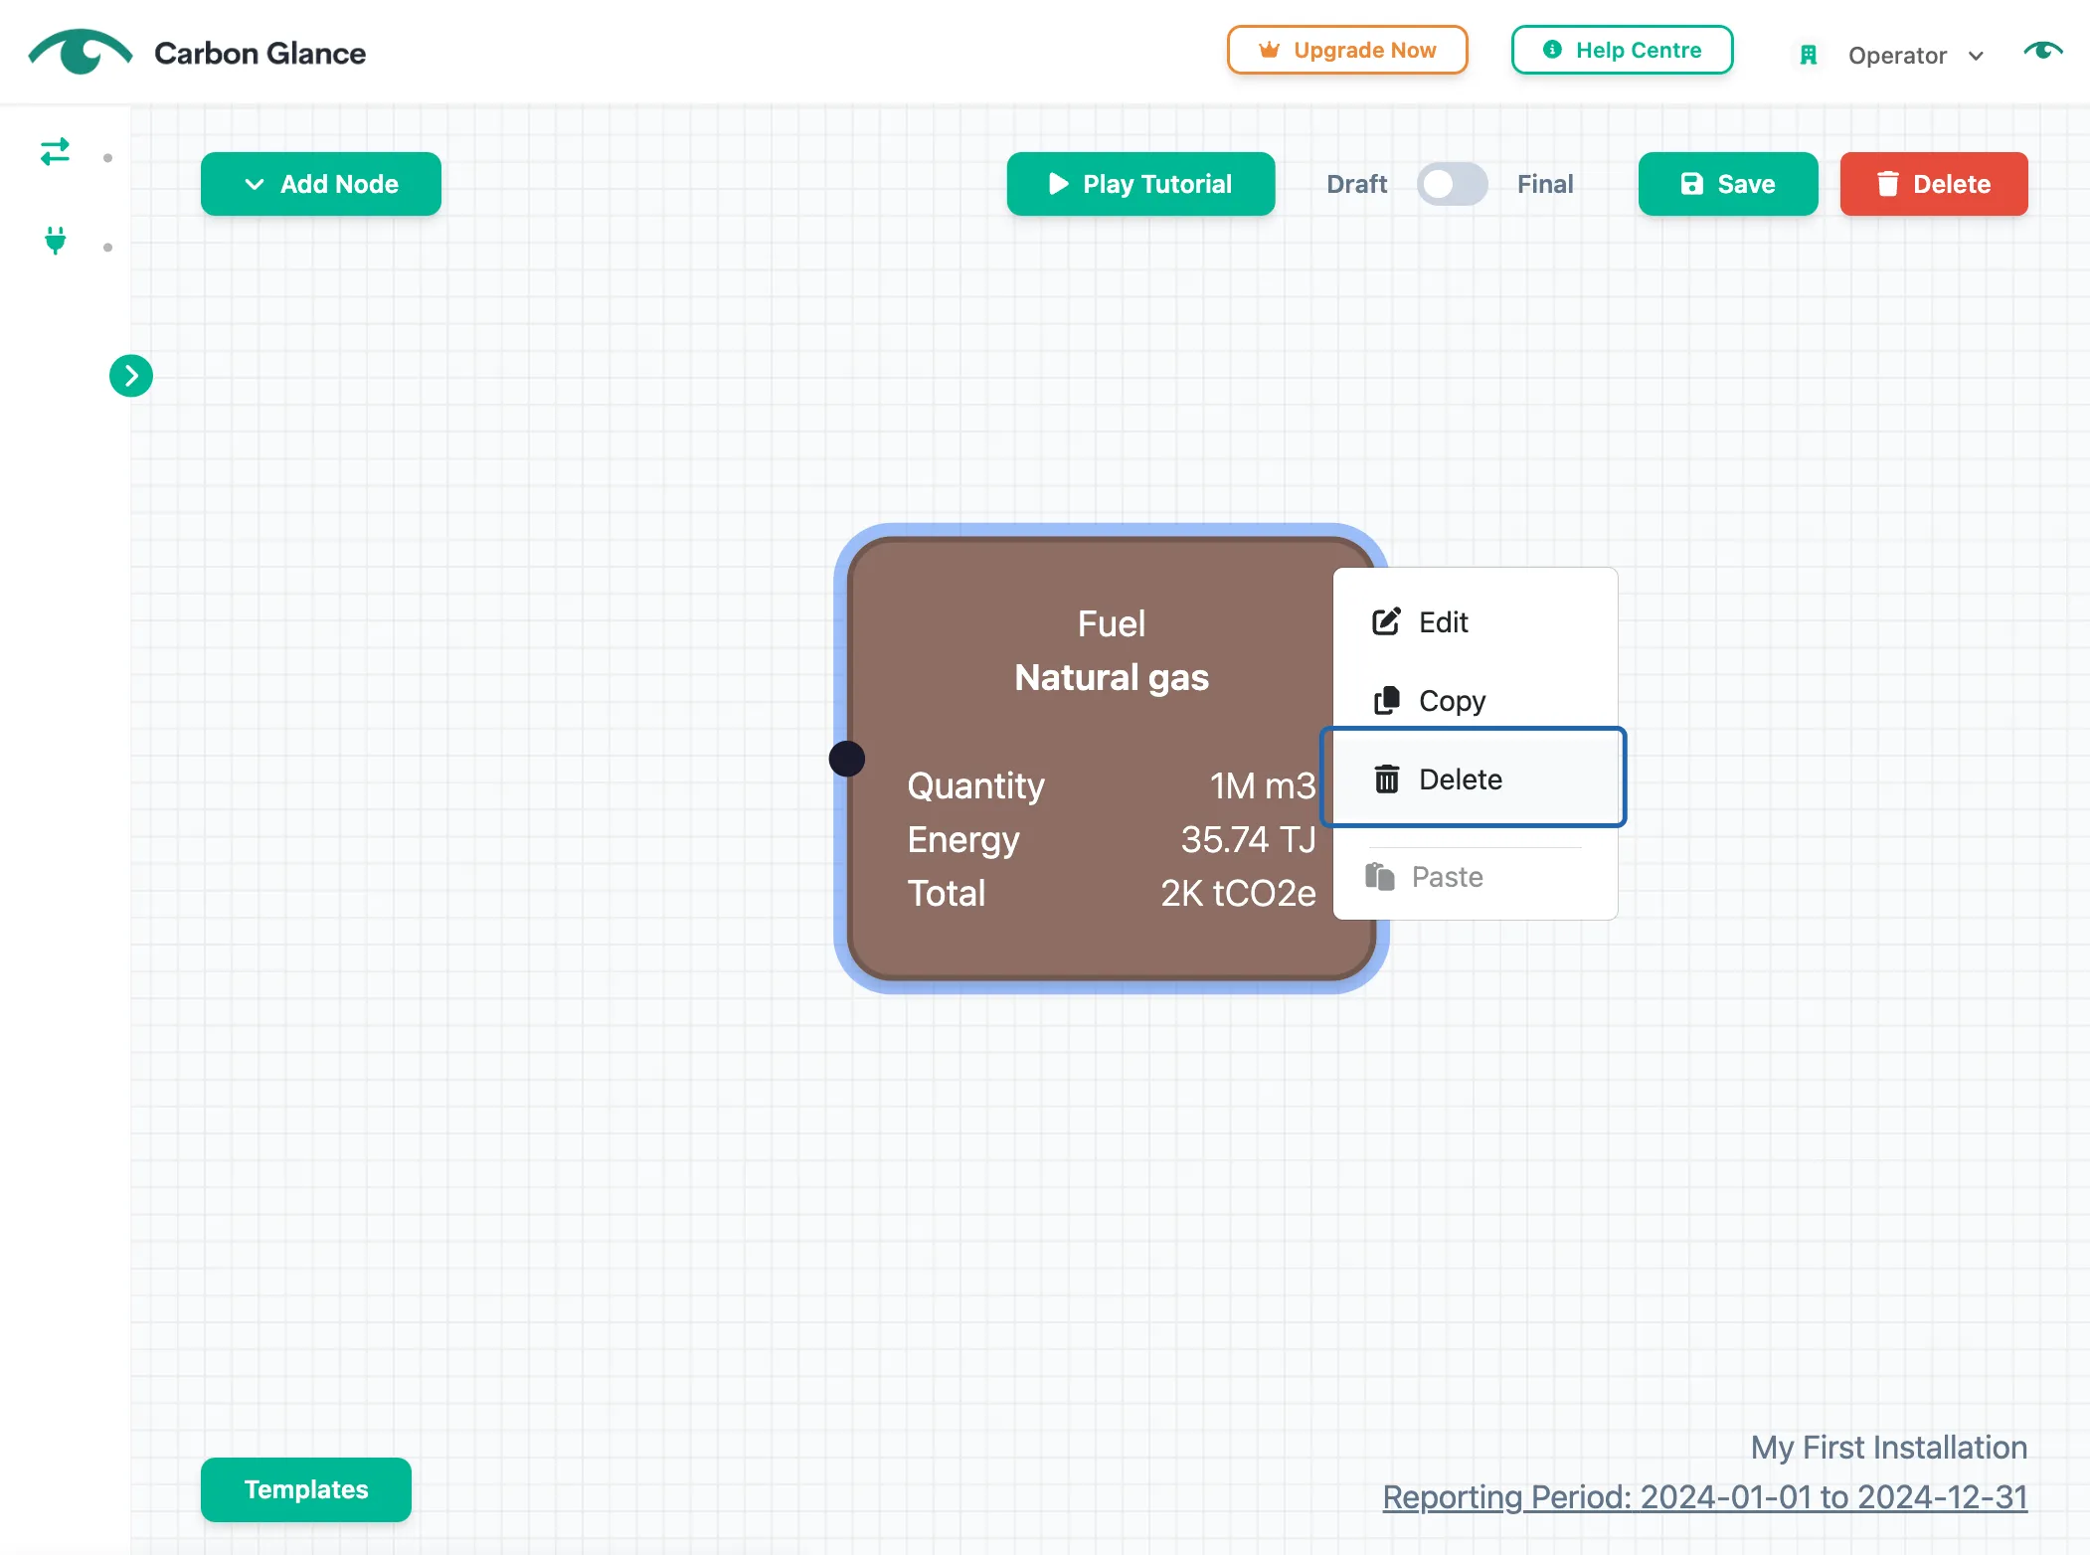Click the Final label
This screenshot has height=1555, width=2090.
pos(1544,184)
